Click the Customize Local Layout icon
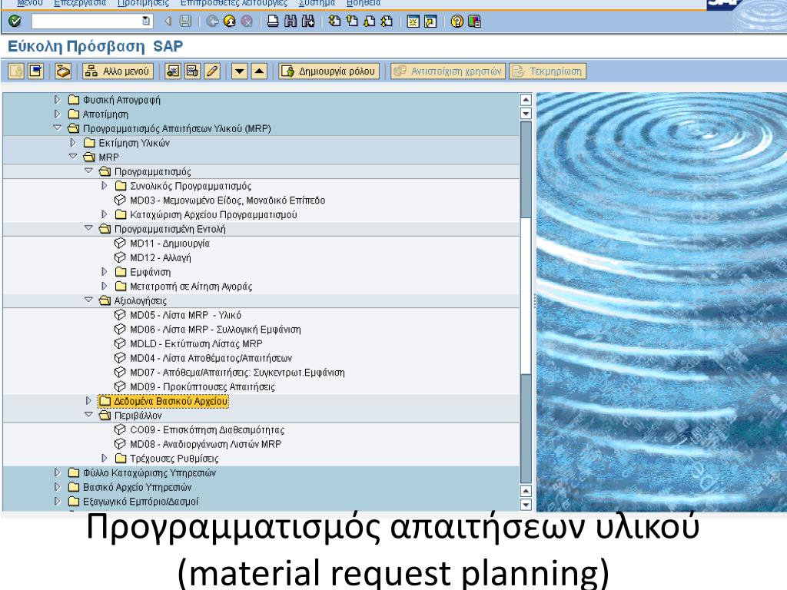The width and height of the screenshot is (787, 590). (474, 21)
